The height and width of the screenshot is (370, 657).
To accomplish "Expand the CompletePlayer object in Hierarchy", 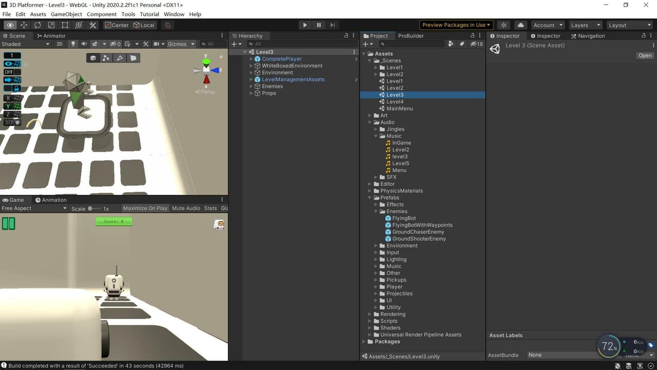I will click(252, 59).
